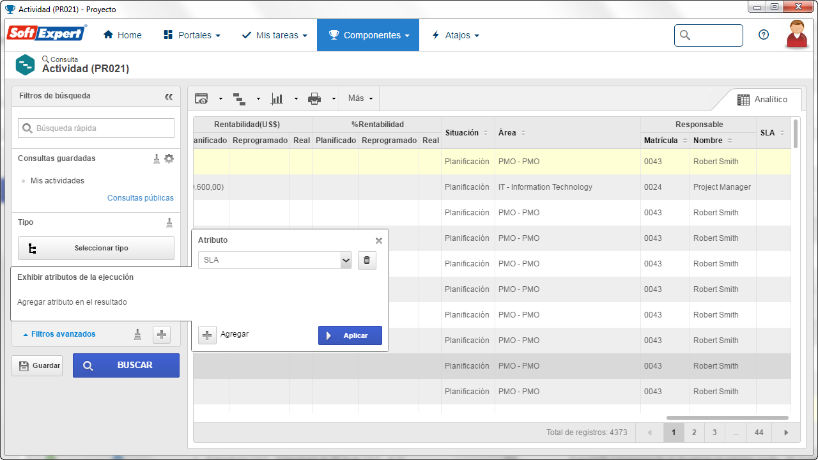Open the help question mark icon
The image size is (818, 460).
coord(764,35)
